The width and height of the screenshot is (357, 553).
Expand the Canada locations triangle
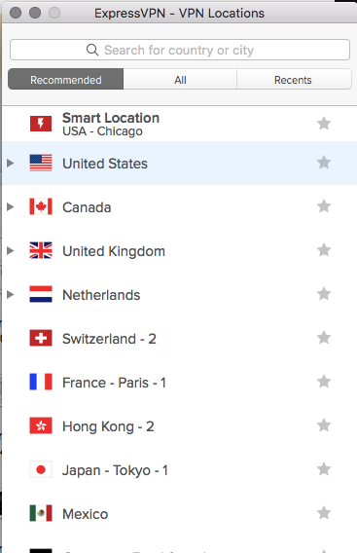[x=11, y=206]
